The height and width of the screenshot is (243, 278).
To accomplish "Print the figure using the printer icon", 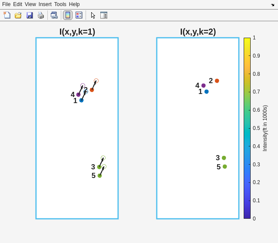I will (41, 15).
